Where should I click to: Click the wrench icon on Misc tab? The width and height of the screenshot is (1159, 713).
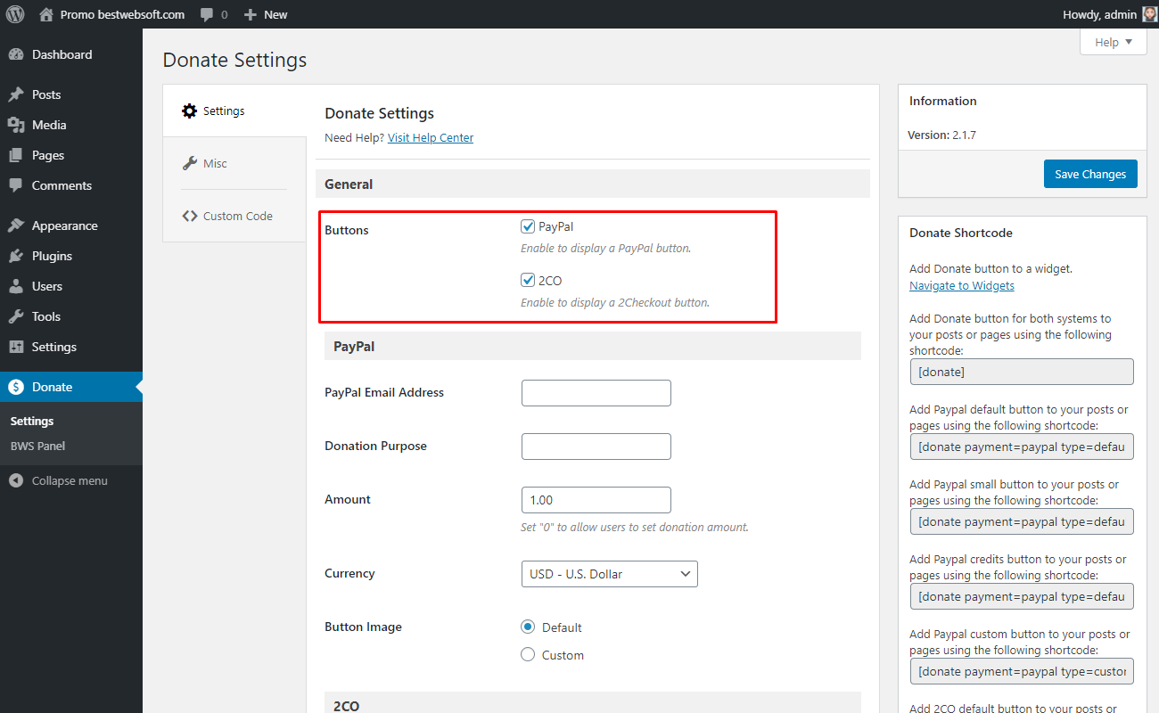click(189, 163)
